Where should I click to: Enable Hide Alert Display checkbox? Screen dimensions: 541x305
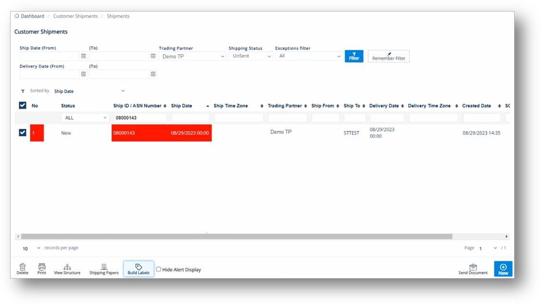coord(159,269)
